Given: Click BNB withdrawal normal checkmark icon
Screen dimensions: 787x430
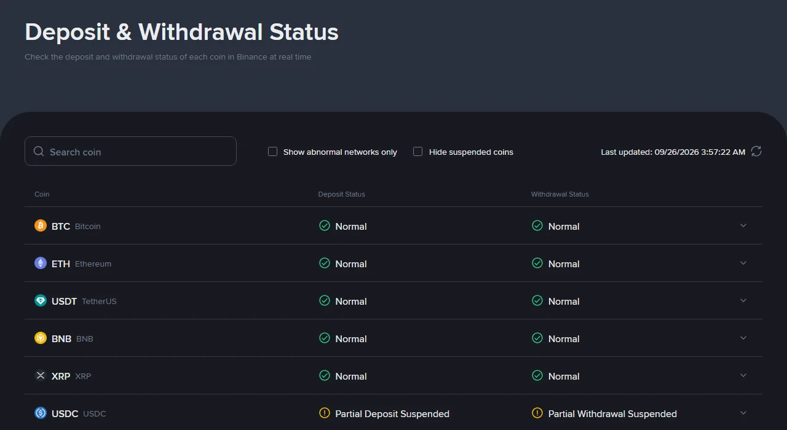Looking at the screenshot, I should point(537,338).
